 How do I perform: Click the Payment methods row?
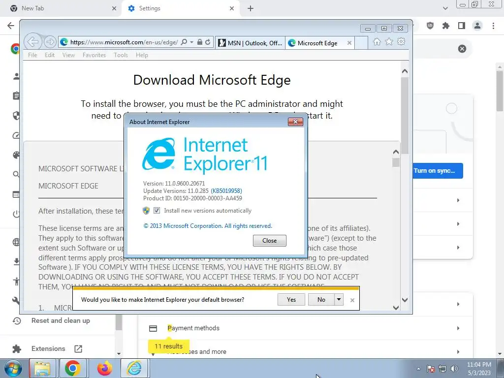[x=305, y=328]
